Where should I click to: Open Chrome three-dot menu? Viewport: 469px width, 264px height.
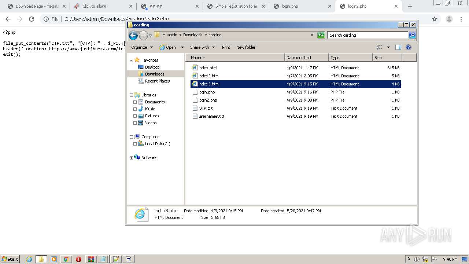tap(461, 19)
